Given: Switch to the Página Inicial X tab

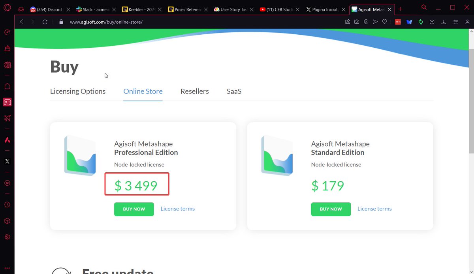Looking at the screenshot, I should 326,9.
